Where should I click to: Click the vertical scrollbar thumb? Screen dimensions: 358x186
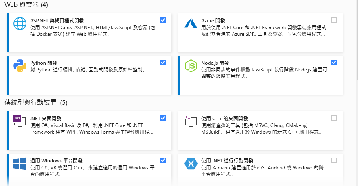[357, 40]
